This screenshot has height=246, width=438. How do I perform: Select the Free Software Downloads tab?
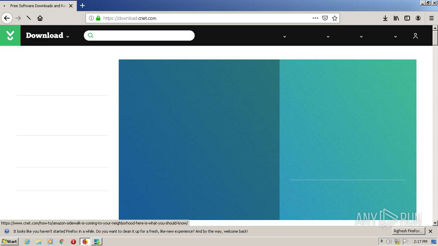[x=38, y=6]
